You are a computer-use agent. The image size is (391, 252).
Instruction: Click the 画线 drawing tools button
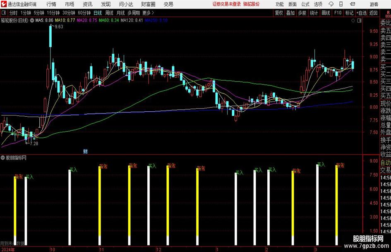tap(326, 13)
